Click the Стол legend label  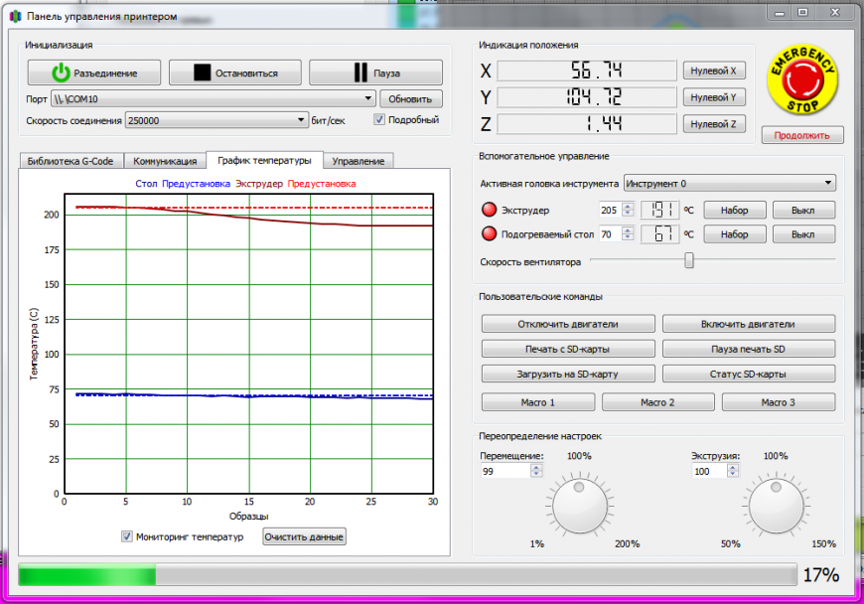146,184
